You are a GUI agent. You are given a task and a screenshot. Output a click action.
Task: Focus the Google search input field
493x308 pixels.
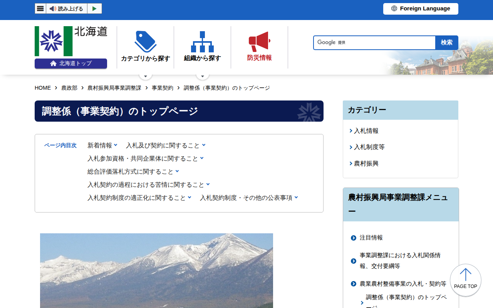pyautogui.click(x=374, y=43)
